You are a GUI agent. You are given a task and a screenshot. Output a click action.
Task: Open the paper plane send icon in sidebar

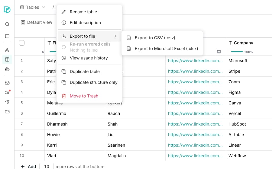(x=7, y=102)
